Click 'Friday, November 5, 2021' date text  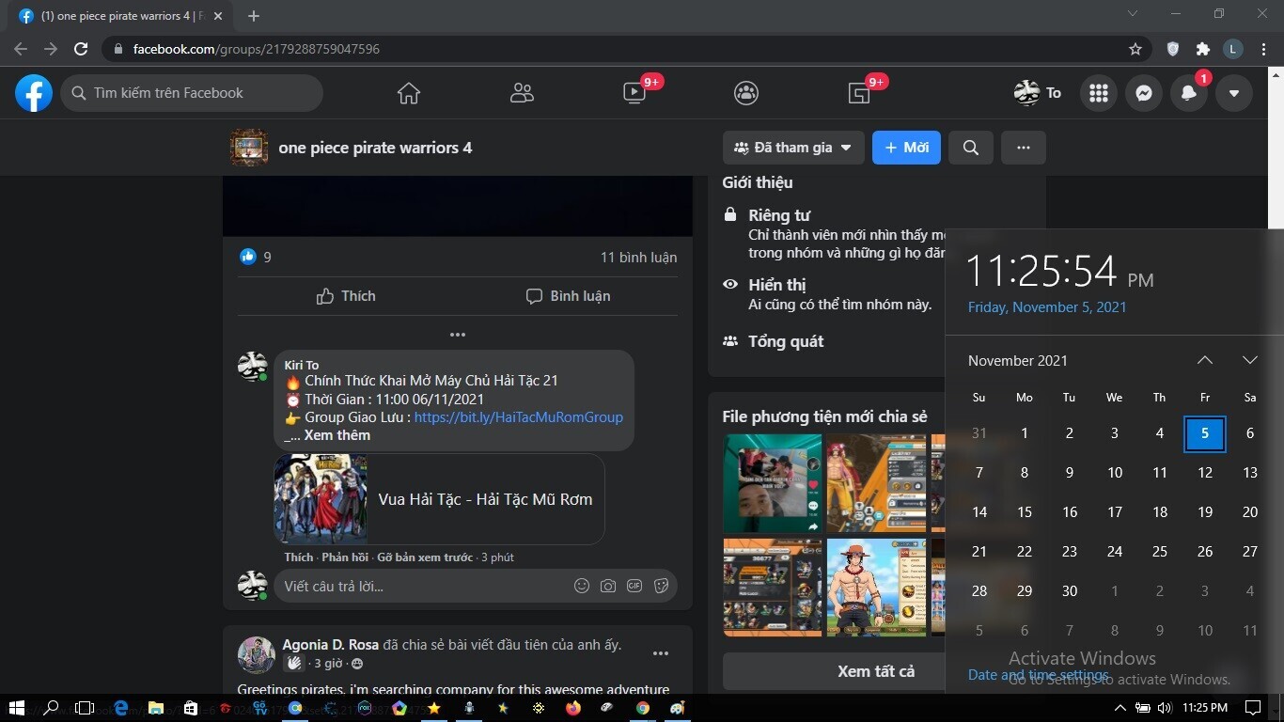1047,307
